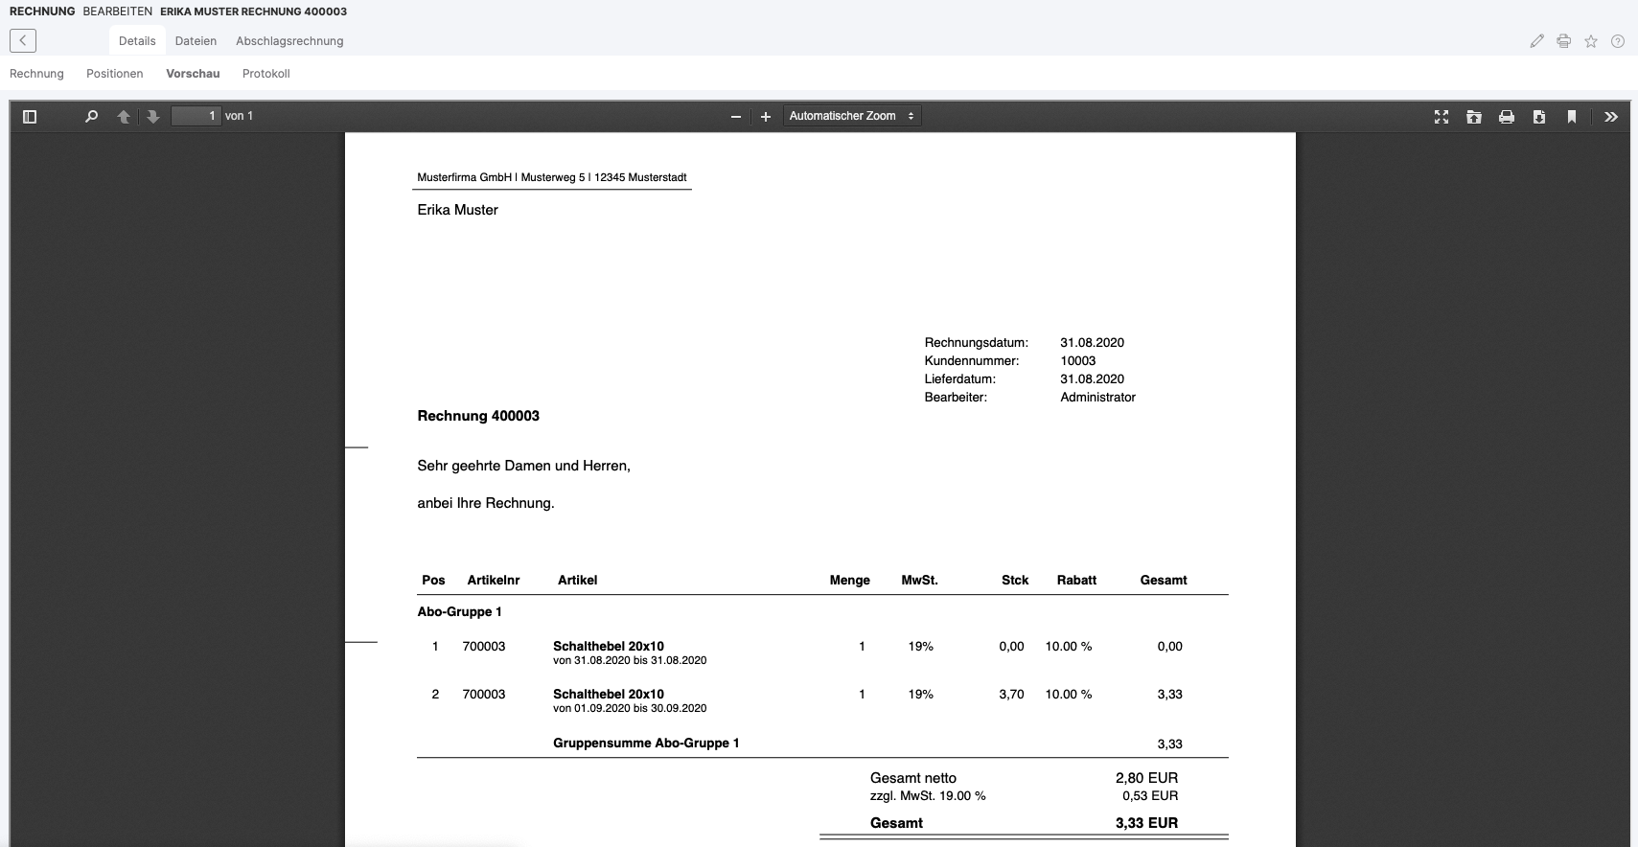
Task: Switch PDF to presentation mode
Action: (x=1441, y=117)
